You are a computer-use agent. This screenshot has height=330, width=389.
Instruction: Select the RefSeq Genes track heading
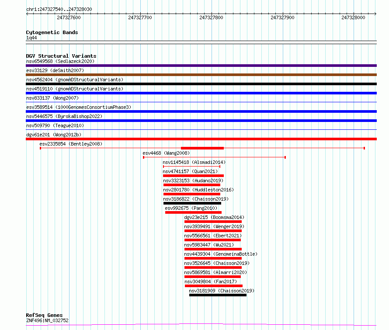pos(44,315)
